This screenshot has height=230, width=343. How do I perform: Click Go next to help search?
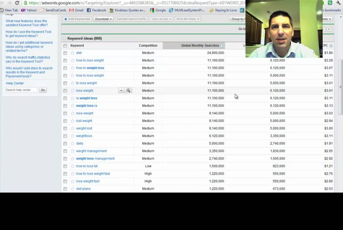pos(43,90)
